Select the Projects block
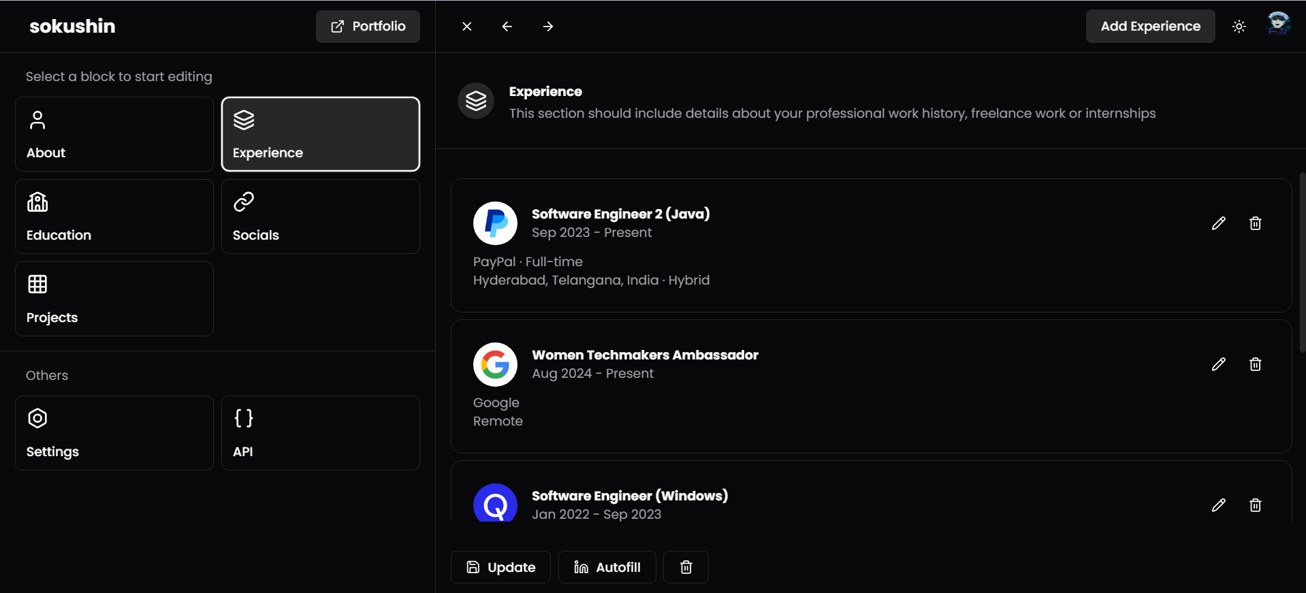Viewport: 1306px width, 593px height. [114, 299]
